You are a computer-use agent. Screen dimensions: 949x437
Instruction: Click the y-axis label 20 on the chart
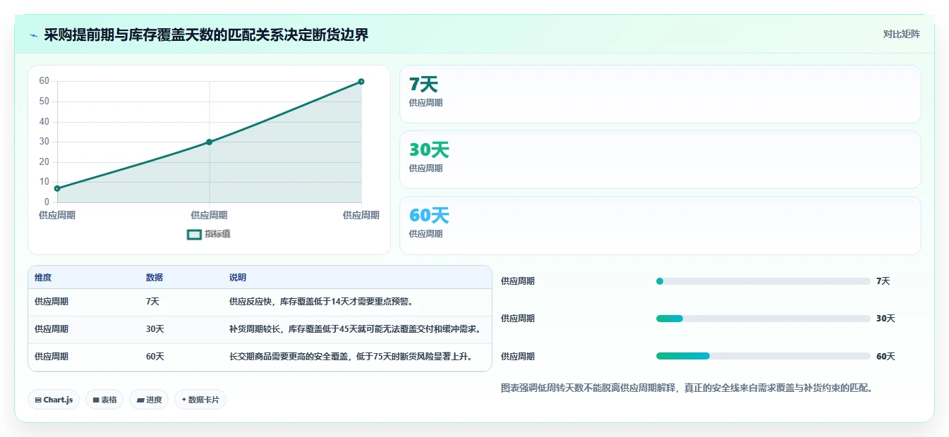[x=44, y=161]
